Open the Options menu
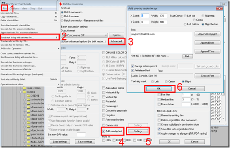Viewport: 230px width, 148px height. (x=14, y=9)
